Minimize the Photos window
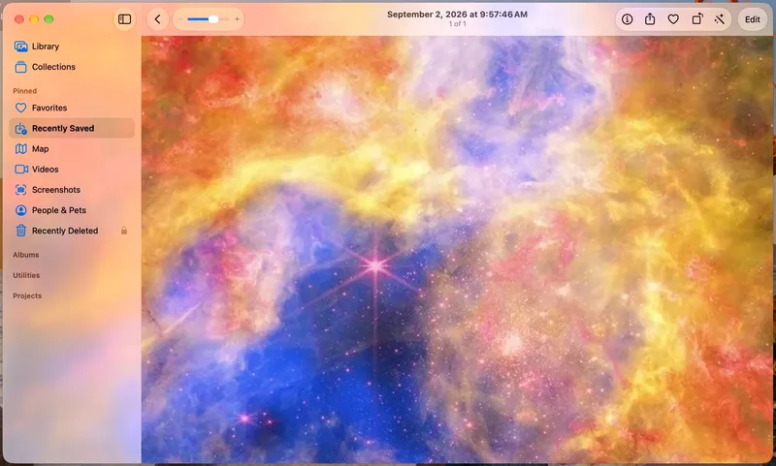This screenshot has height=466, width=776. (x=34, y=19)
